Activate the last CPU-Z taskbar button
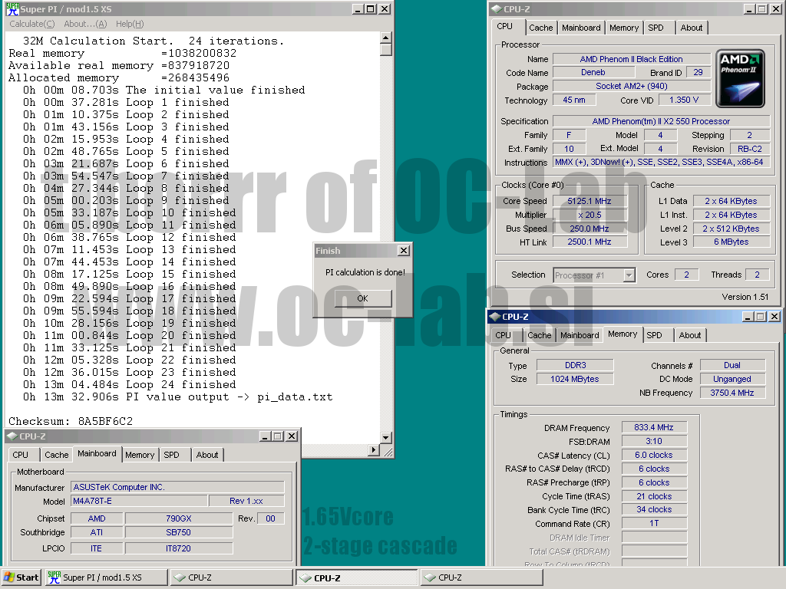The width and height of the screenshot is (786, 589). click(x=481, y=577)
